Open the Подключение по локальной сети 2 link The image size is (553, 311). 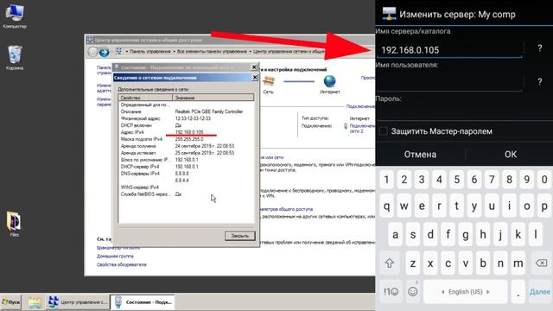pos(362,129)
